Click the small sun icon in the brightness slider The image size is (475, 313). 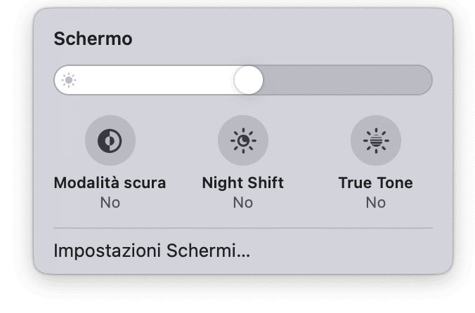click(x=68, y=81)
